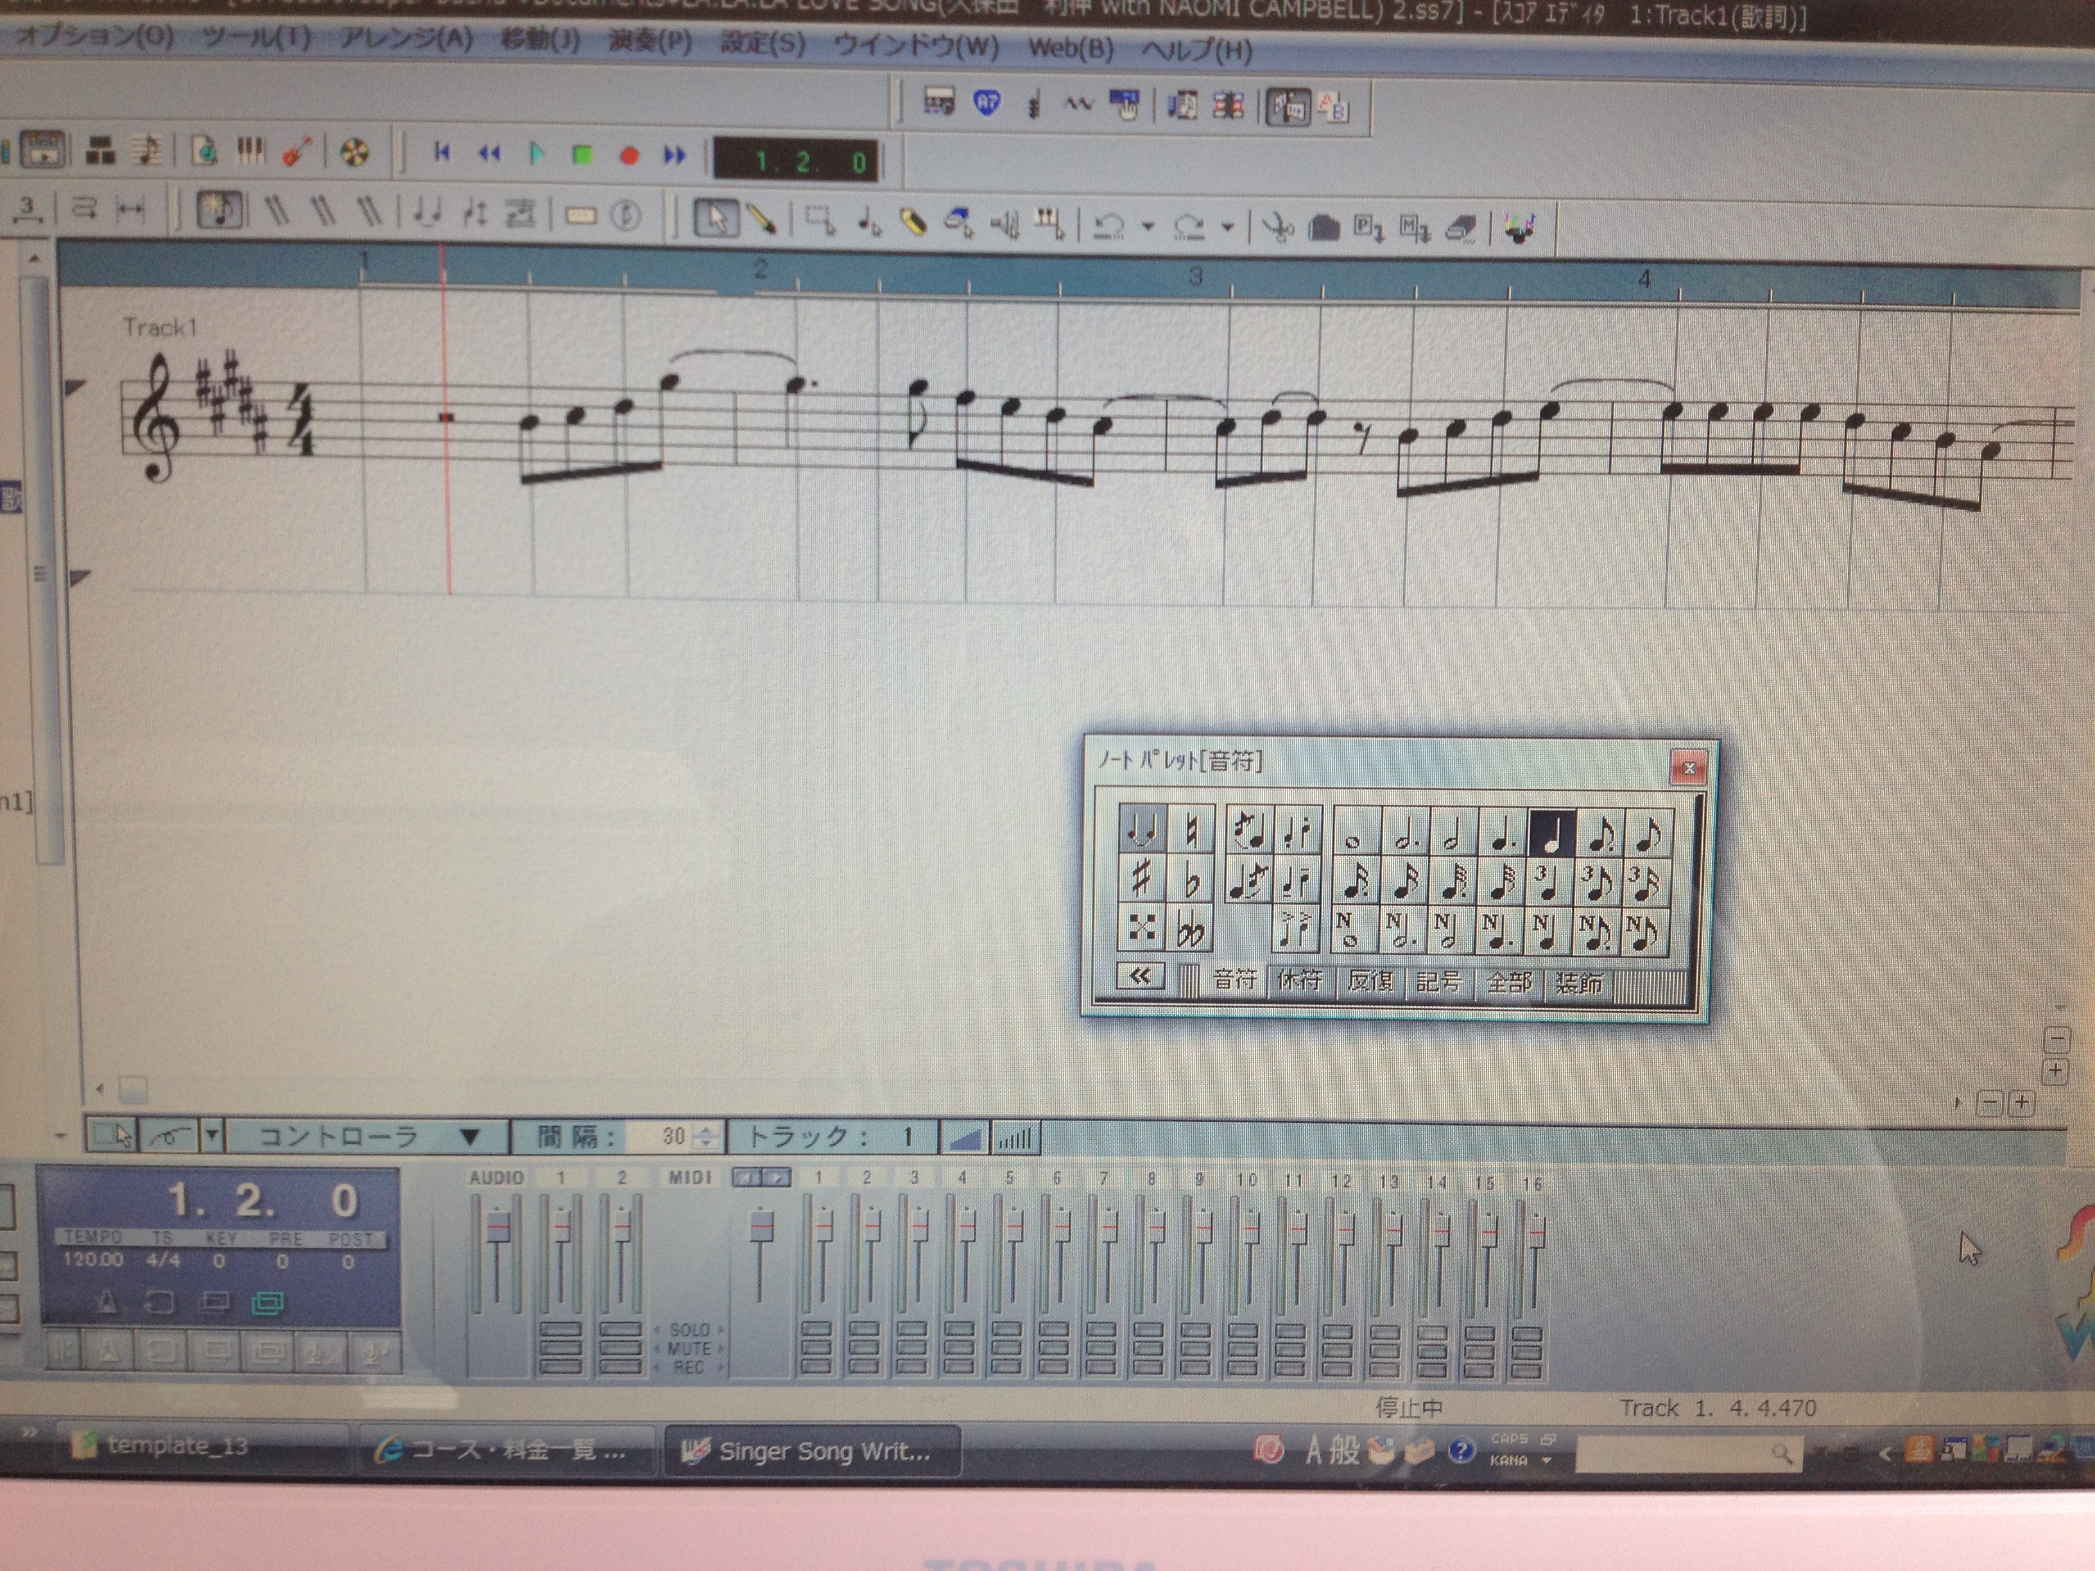The height and width of the screenshot is (1571, 2095).
Task: Expand the taskbar » chevron
Action: coord(28,1432)
